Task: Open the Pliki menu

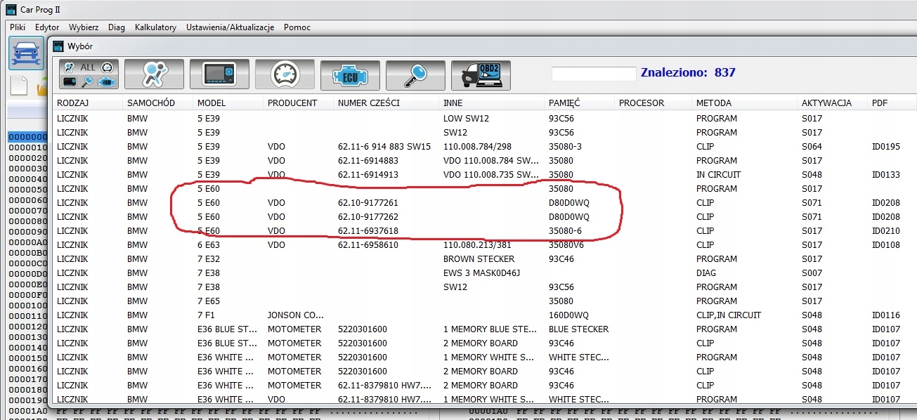Action: point(18,27)
